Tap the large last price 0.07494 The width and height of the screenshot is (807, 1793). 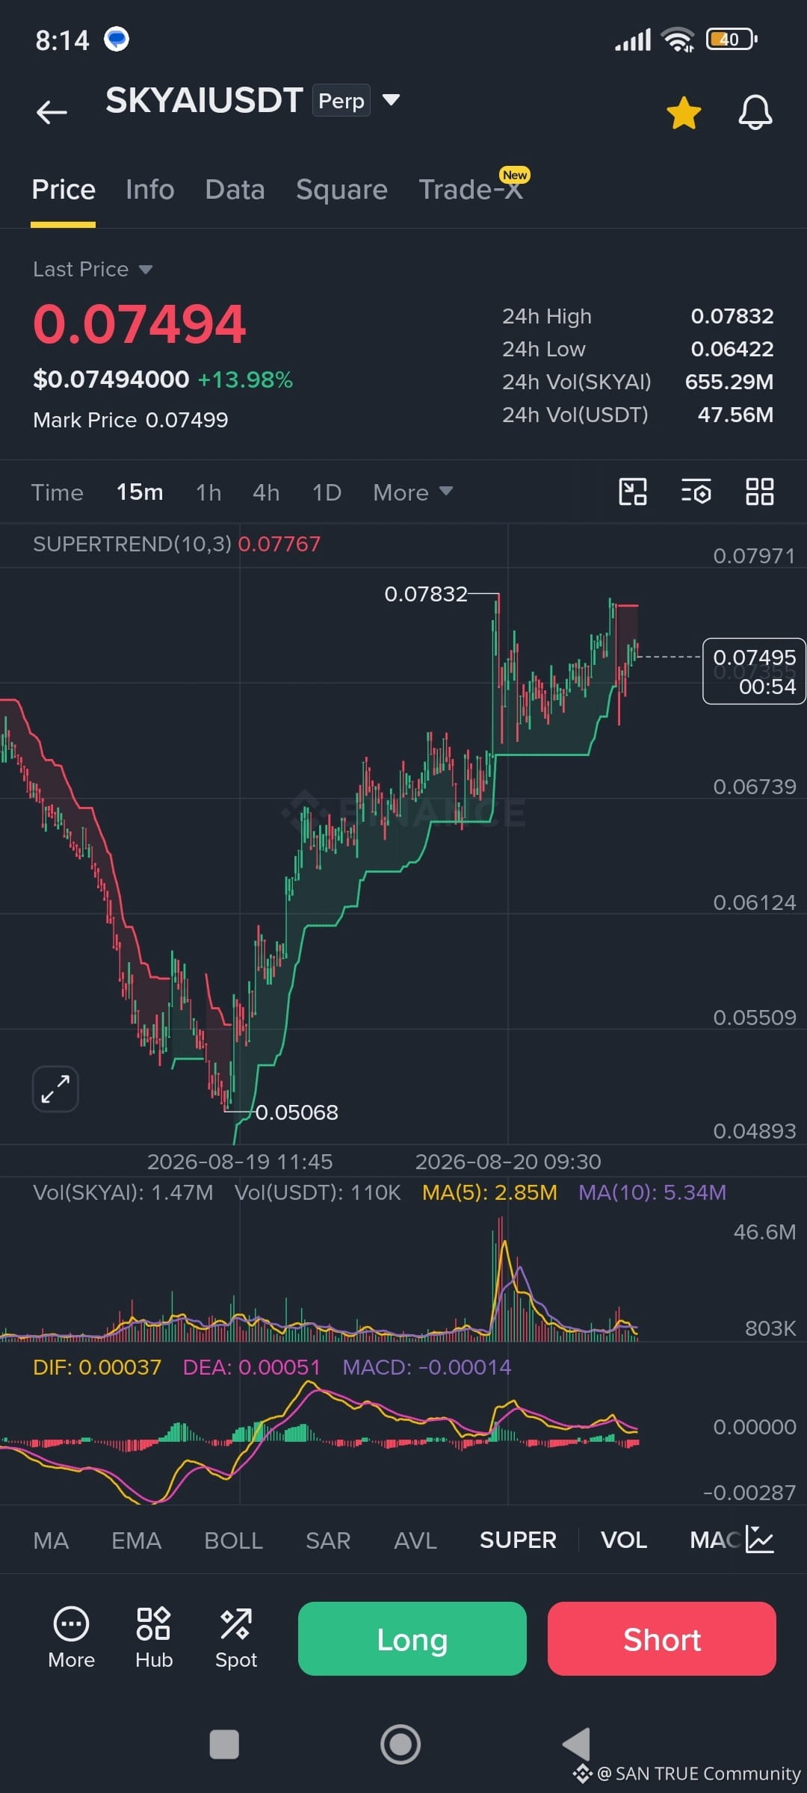(x=139, y=325)
